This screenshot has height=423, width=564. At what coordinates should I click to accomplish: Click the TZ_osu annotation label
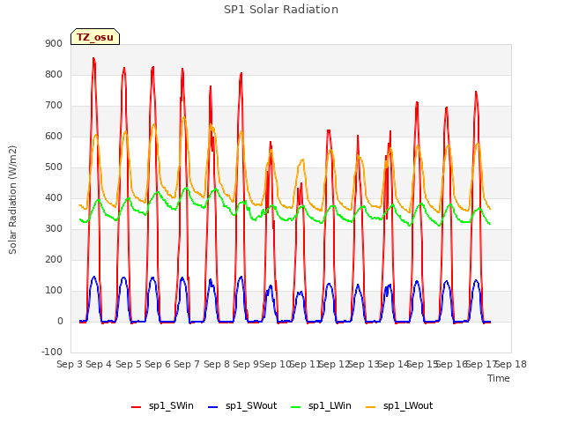pyautogui.click(x=95, y=37)
